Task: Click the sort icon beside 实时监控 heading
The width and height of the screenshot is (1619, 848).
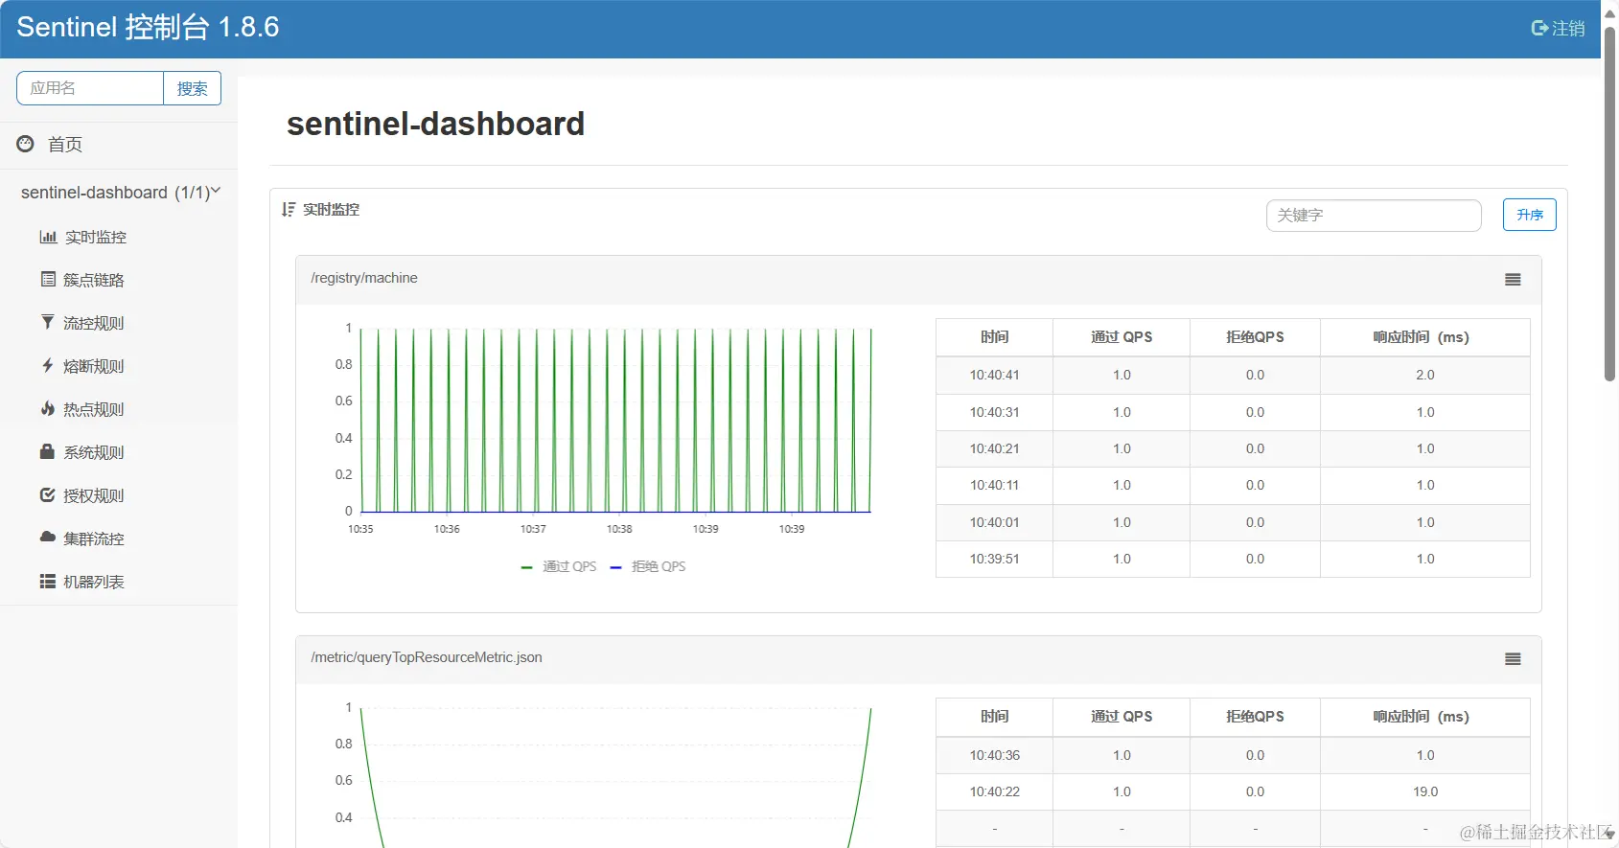Action: point(289,209)
